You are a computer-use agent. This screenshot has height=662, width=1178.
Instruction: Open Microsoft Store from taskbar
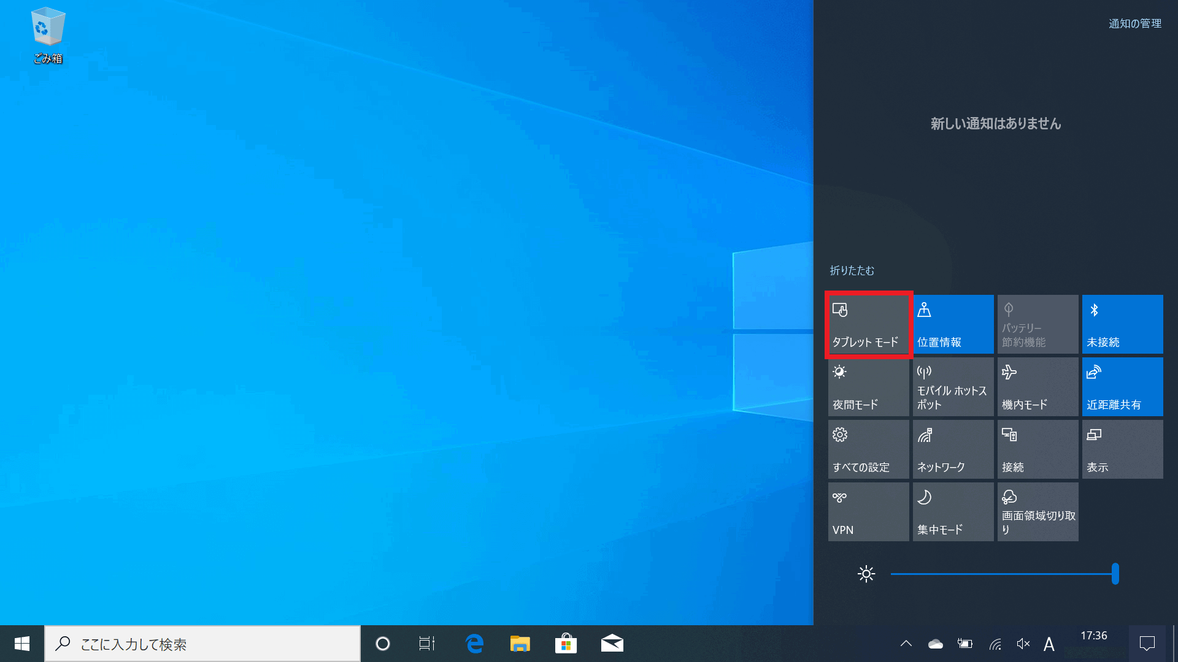pyautogui.click(x=566, y=644)
